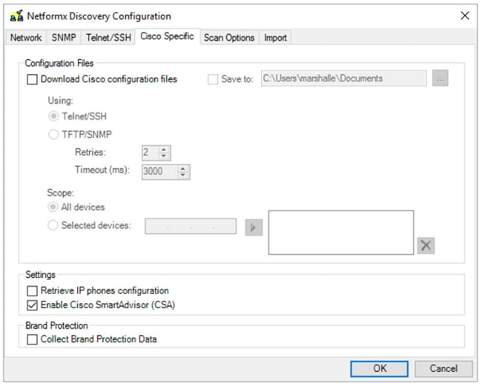Close the Discovery Configuration dialog

(464, 16)
